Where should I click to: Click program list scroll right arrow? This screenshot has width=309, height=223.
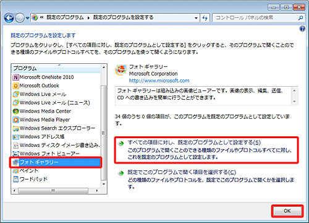click(x=97, y=191)
